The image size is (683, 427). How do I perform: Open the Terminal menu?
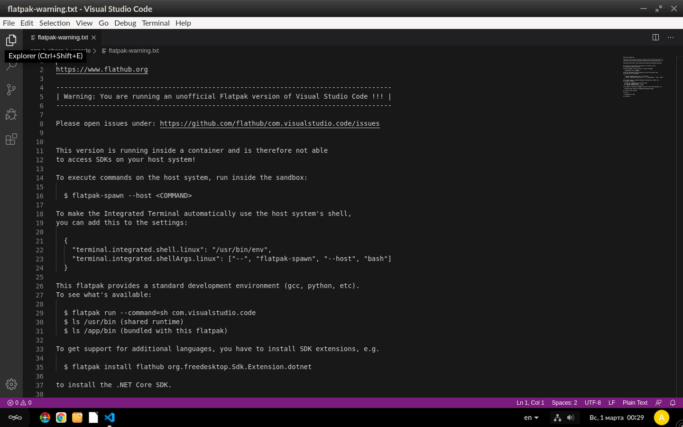tap(156, 23)
